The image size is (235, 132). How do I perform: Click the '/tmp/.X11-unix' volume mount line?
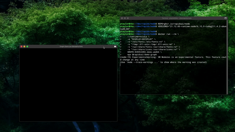pos(148,44)
